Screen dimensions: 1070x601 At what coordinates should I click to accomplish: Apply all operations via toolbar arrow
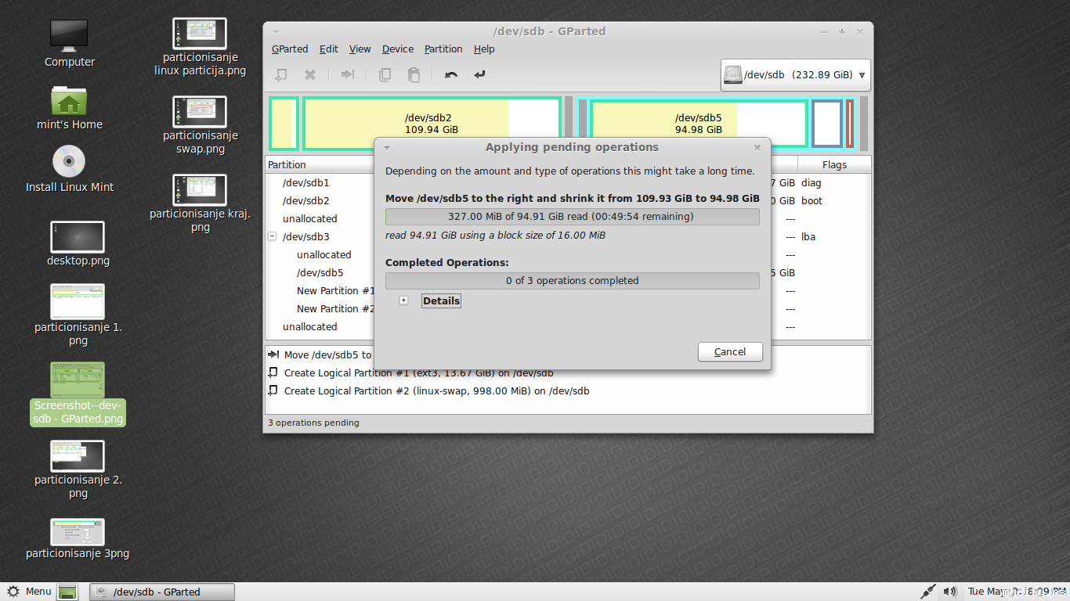[x=479, y=75]
